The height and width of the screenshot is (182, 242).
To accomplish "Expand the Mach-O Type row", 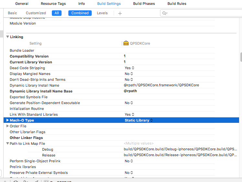I will pyautogui.click(x=7, y=120).
